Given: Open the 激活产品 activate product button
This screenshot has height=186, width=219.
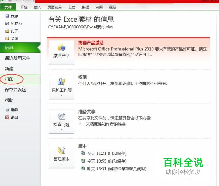Looking at the screenshot, I should coord(62,53).
